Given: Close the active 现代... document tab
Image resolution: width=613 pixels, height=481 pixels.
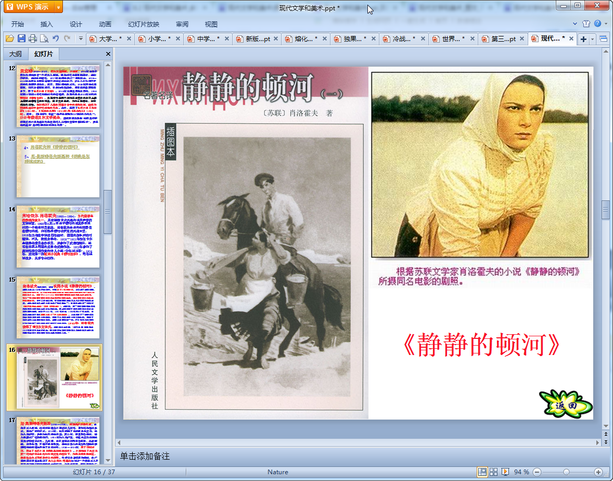Looking at the screenshot, I should pos(571,39).
